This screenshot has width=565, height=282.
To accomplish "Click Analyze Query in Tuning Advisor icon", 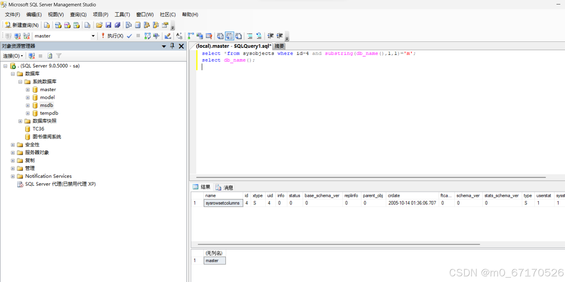I will [156, 36].
